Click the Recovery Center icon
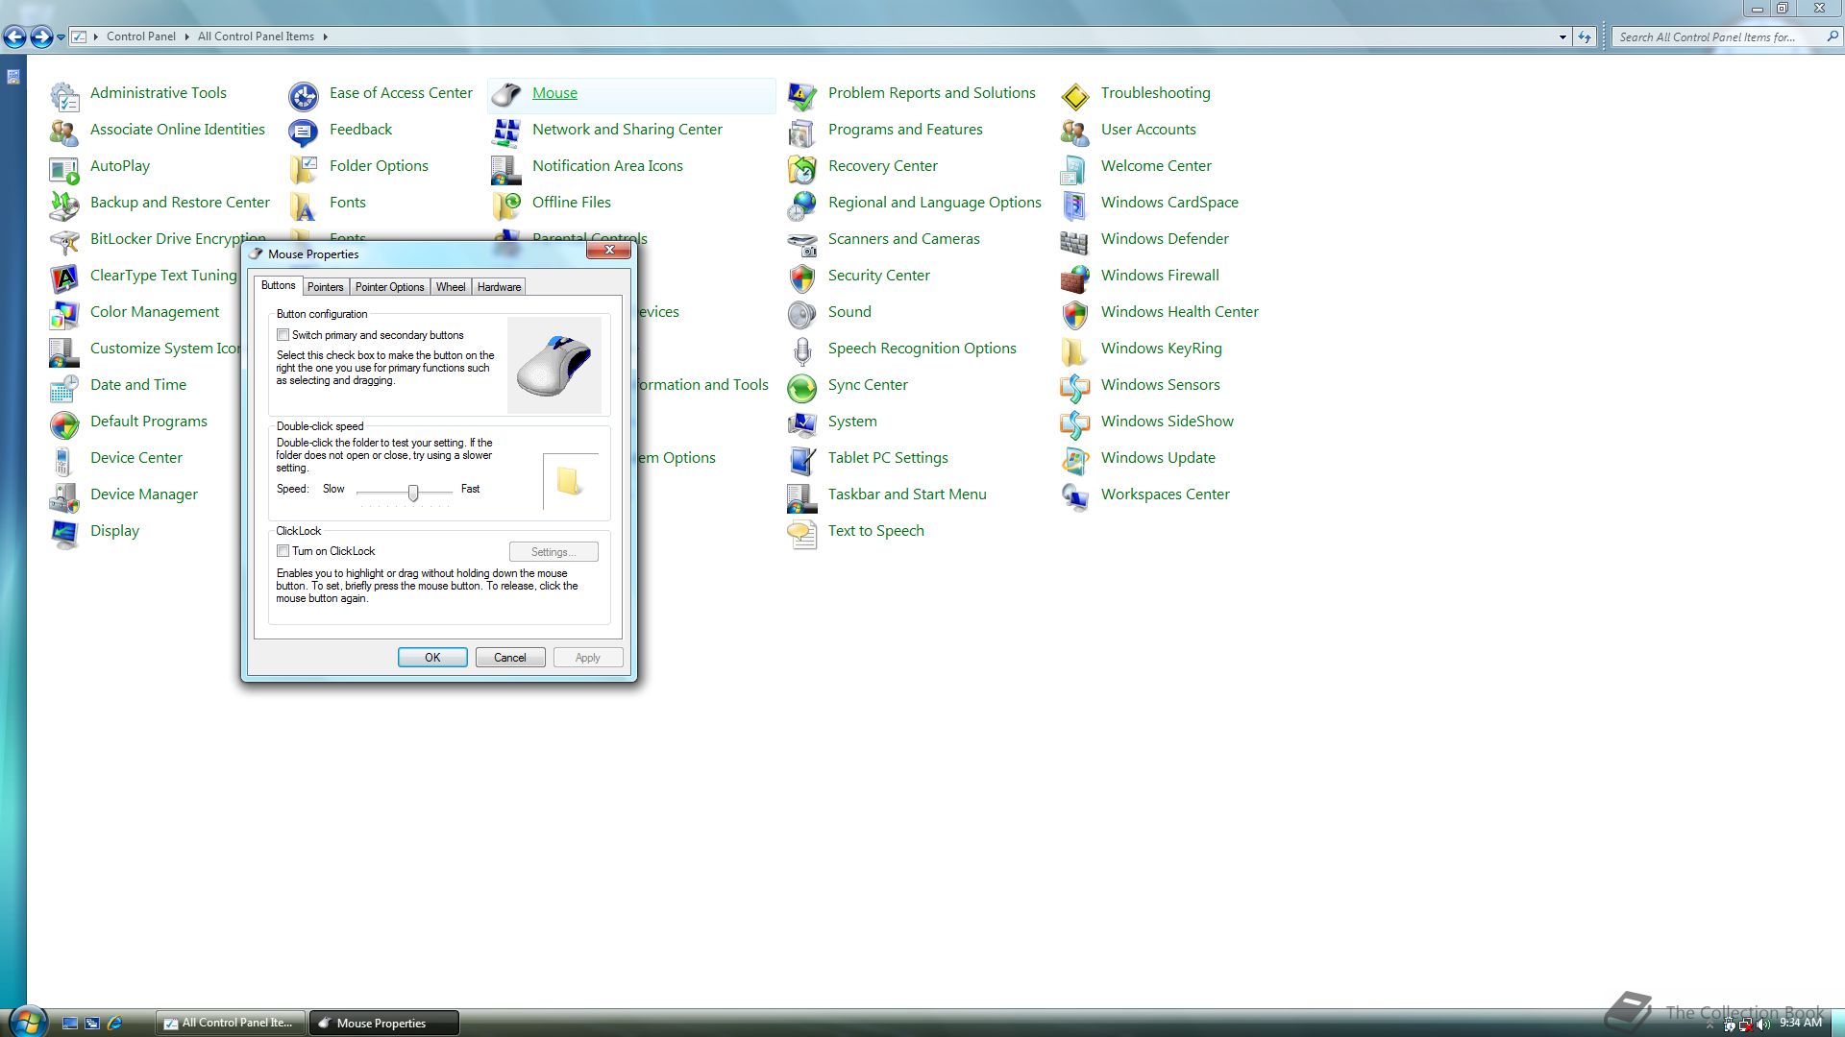 (802, 168)
